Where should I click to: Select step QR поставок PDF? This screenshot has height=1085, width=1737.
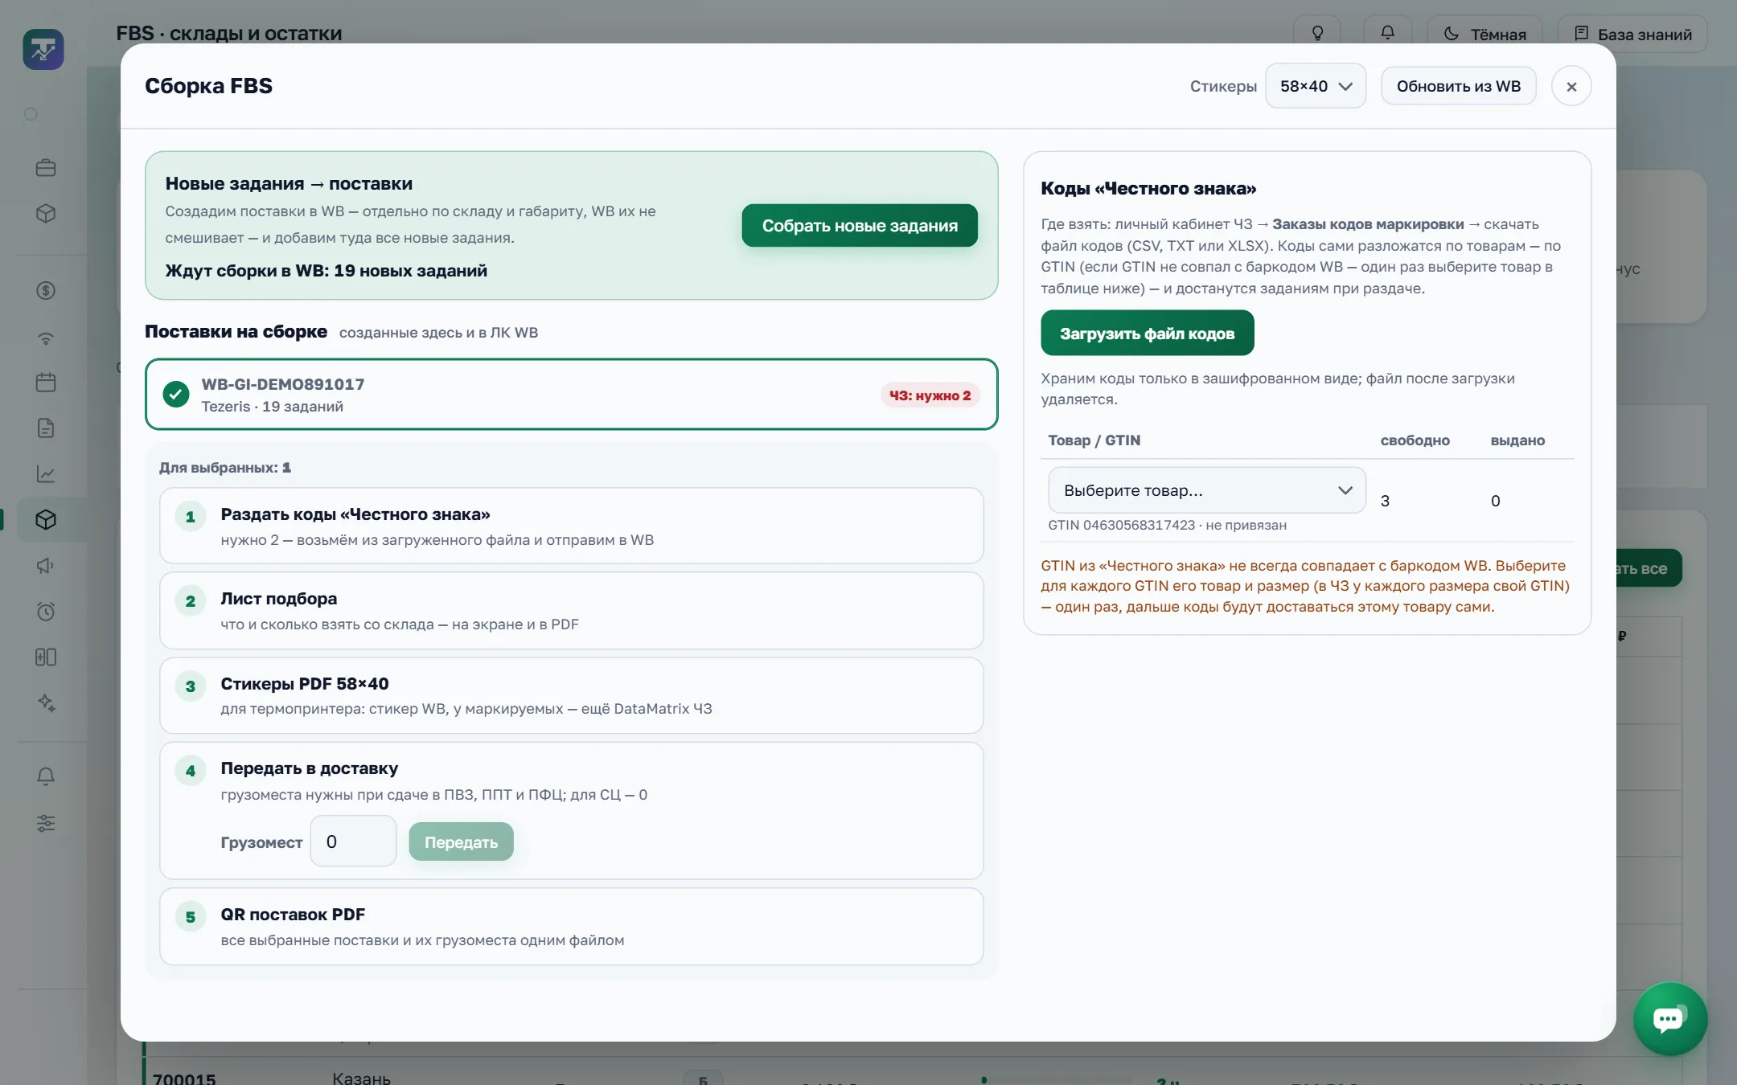coord(571,927)
